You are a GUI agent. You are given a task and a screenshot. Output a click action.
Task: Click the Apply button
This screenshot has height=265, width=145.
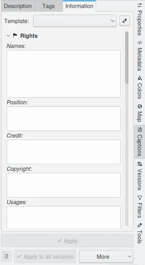[67, 240]
